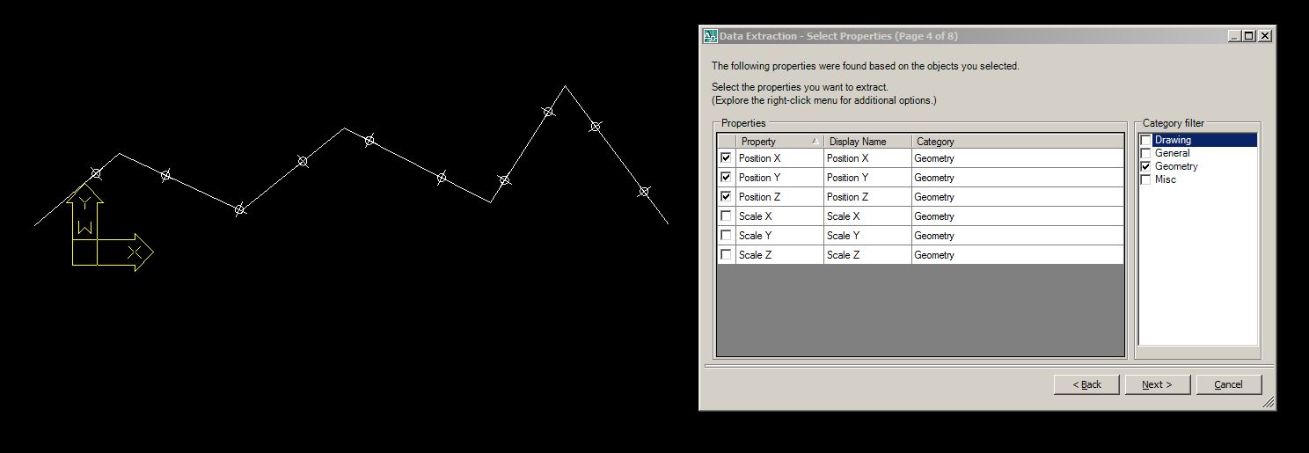1309x453 pixels.
Task: Select Geometry category cell in Position X row
Action: 1018,158
